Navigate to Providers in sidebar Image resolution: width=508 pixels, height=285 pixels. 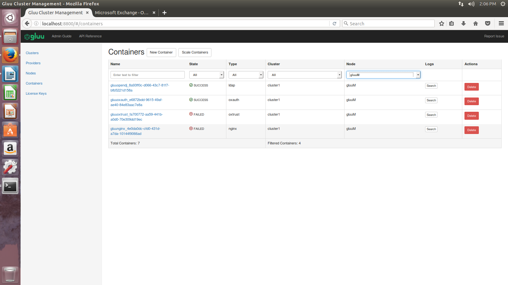(x=33, y=63)
